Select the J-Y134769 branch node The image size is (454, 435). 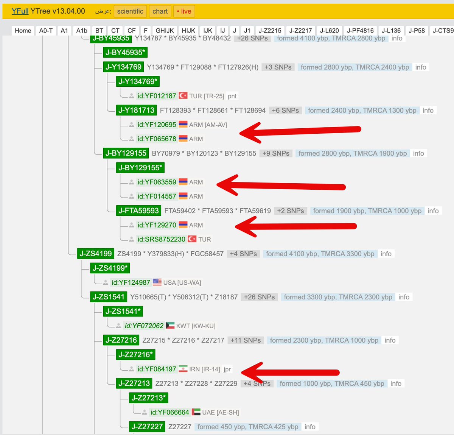(124, 67)
